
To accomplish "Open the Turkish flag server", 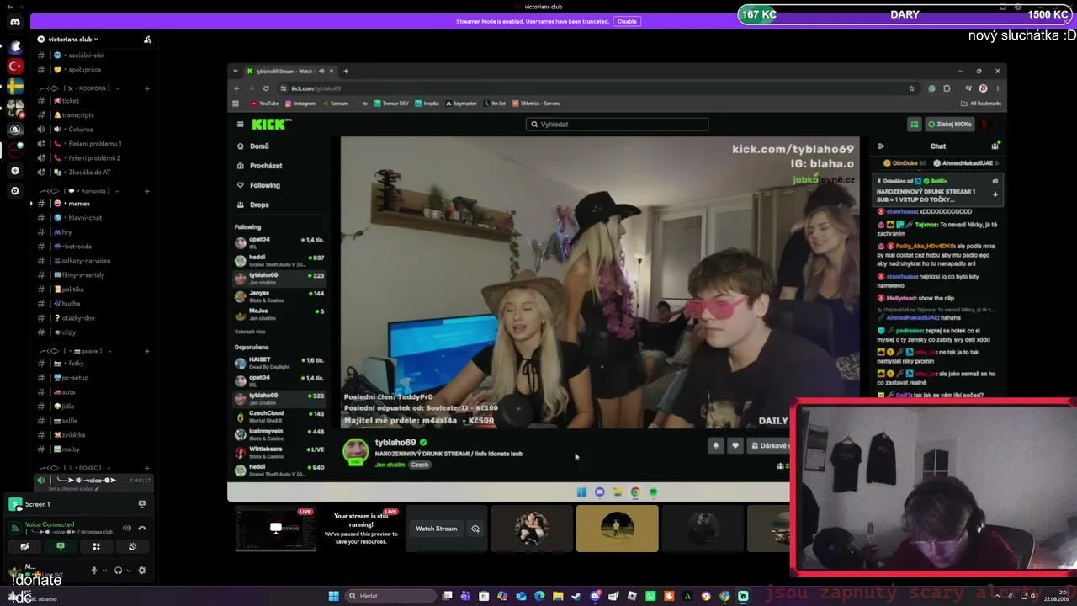I will [x=15, y=66].
